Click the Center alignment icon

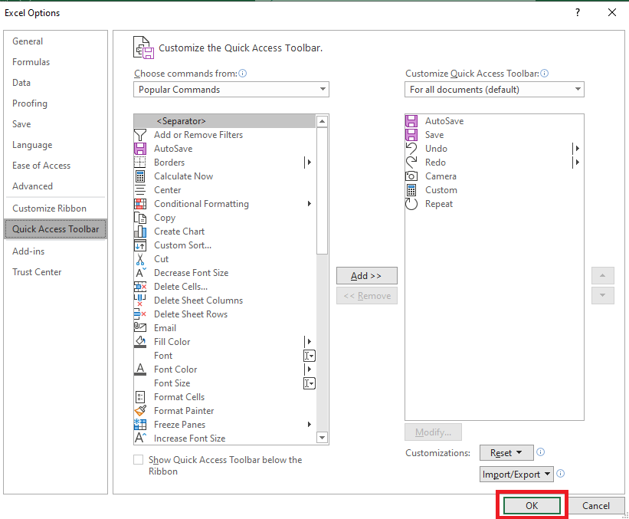[x=140, y=190]
